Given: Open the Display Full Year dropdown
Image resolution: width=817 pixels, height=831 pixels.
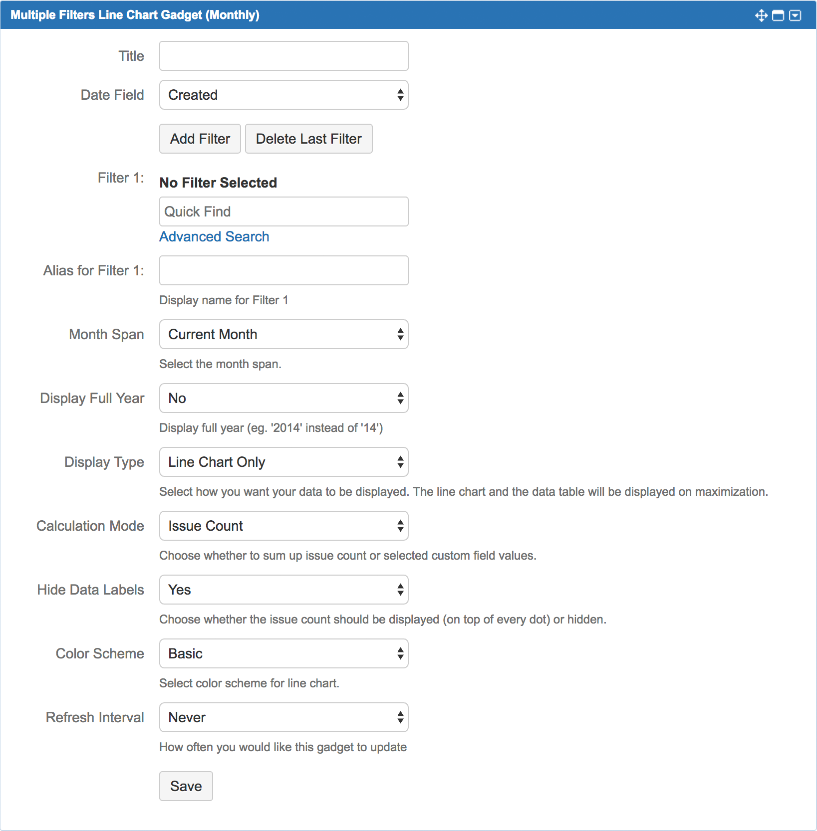Looking at the screenshot, I should (x=283, y=398).
